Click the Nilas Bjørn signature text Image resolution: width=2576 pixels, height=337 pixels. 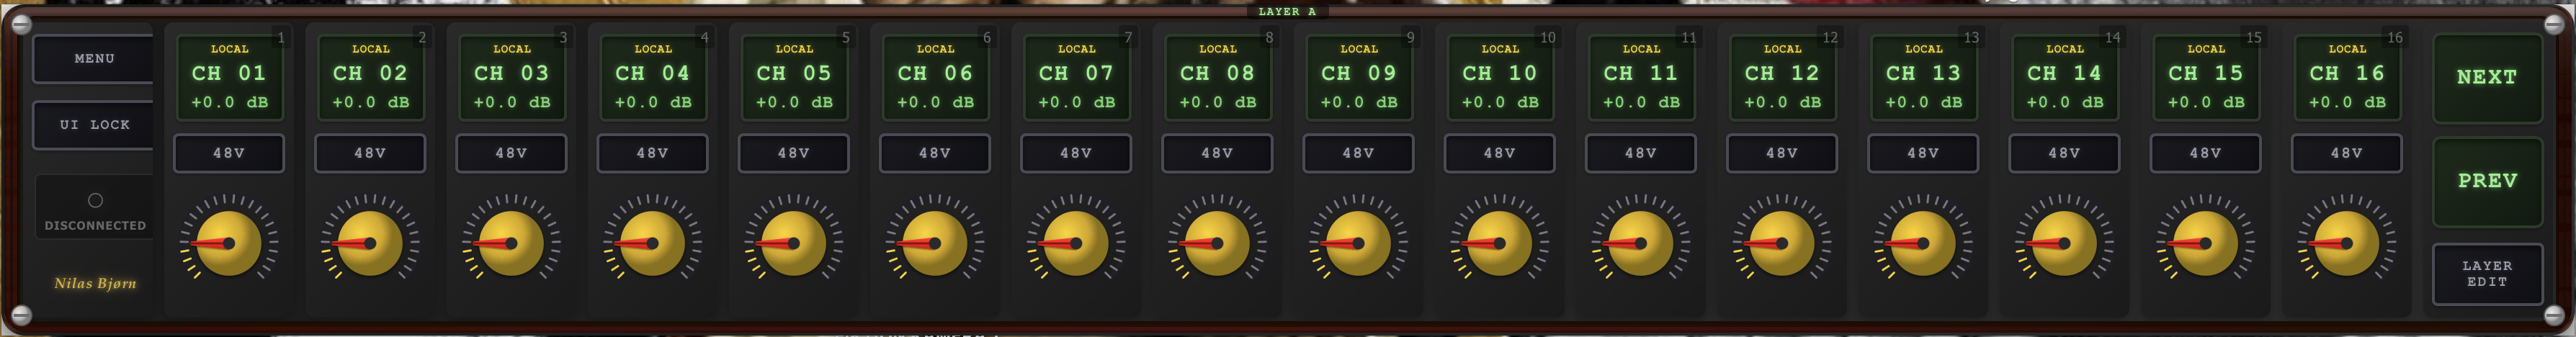[x=95, y=283]
